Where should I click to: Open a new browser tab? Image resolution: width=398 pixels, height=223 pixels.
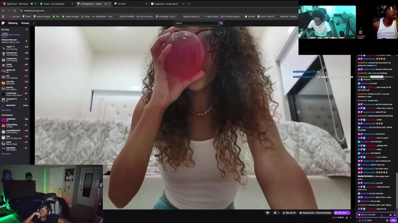tap(189, 4)
